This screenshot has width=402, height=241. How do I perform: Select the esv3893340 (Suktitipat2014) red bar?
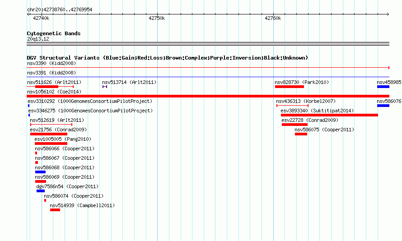coord(329,115)
